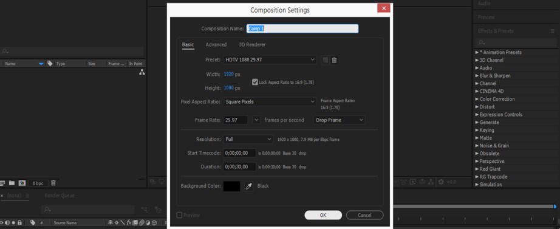Click the reset exposure icon beside +0.0

tap(441, 182)
